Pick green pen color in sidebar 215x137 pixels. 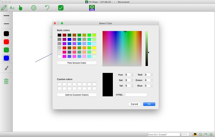(6, 50)
